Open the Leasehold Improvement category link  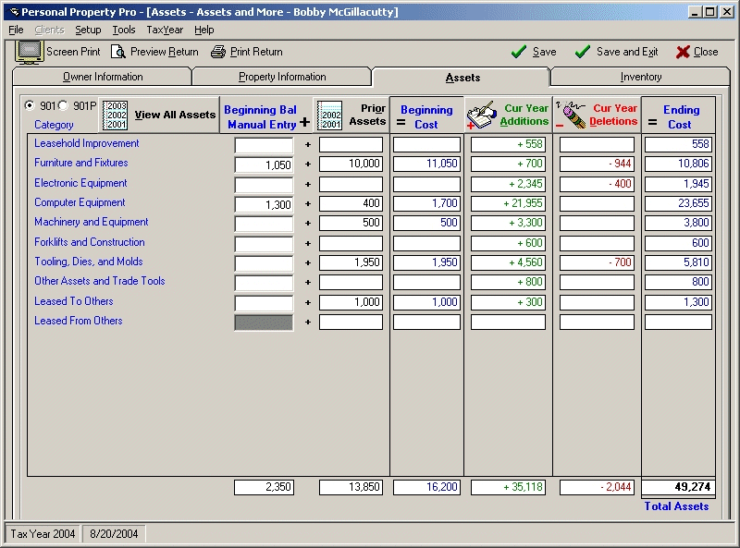(86, 143)
